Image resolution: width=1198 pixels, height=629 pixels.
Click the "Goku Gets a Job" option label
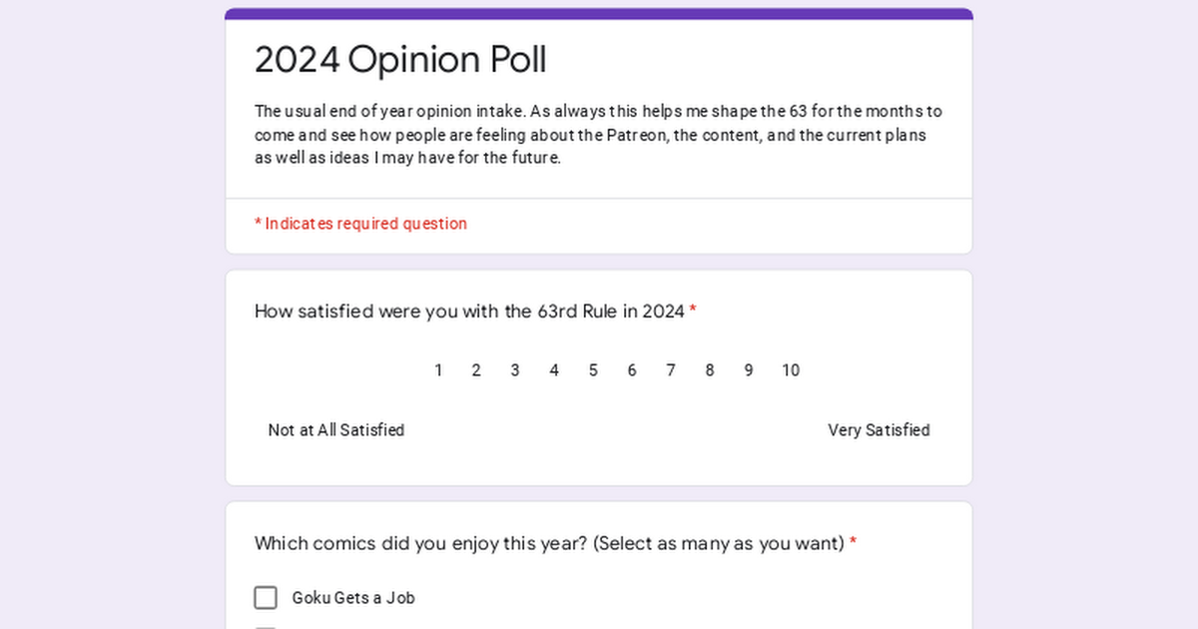coord(353,598)
